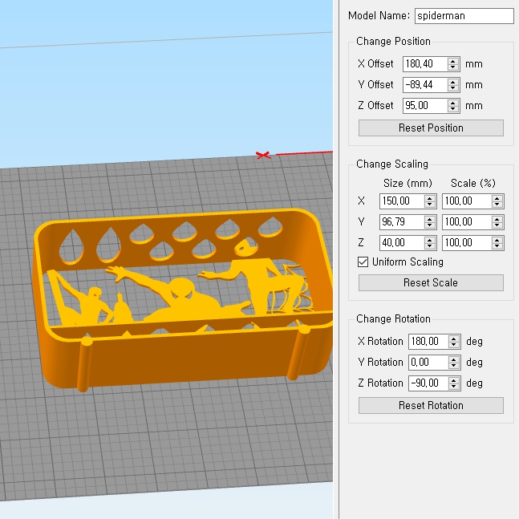This screenshot has width=519, height=519.
Task: Decrease Y Size with down arrow
Action: point(430,225)
